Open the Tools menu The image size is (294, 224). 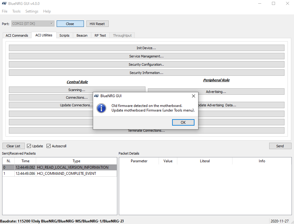[16, 11]
